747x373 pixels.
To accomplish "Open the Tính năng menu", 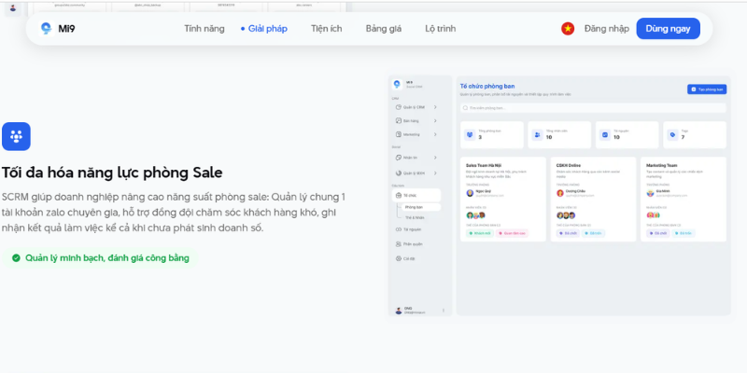I will coord(204,29).
